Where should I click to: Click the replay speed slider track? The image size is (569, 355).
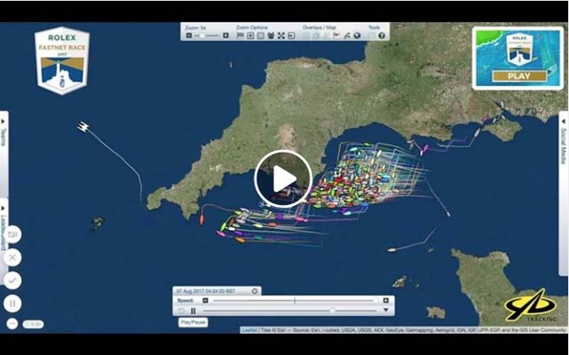tap(293, 301)
